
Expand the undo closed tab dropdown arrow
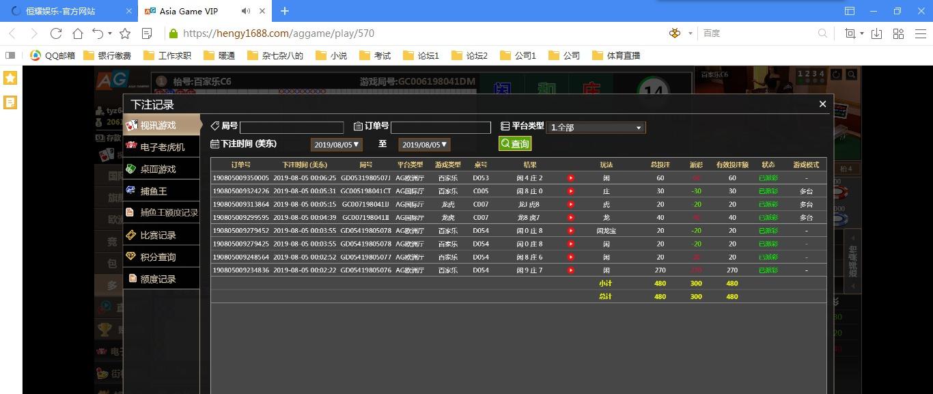tap(110, 33)
